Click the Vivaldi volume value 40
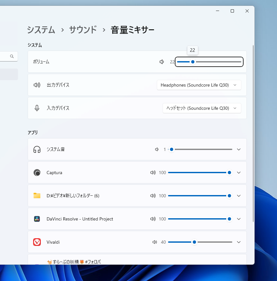This screenshot has width=277, height=281. click(163, 242)
